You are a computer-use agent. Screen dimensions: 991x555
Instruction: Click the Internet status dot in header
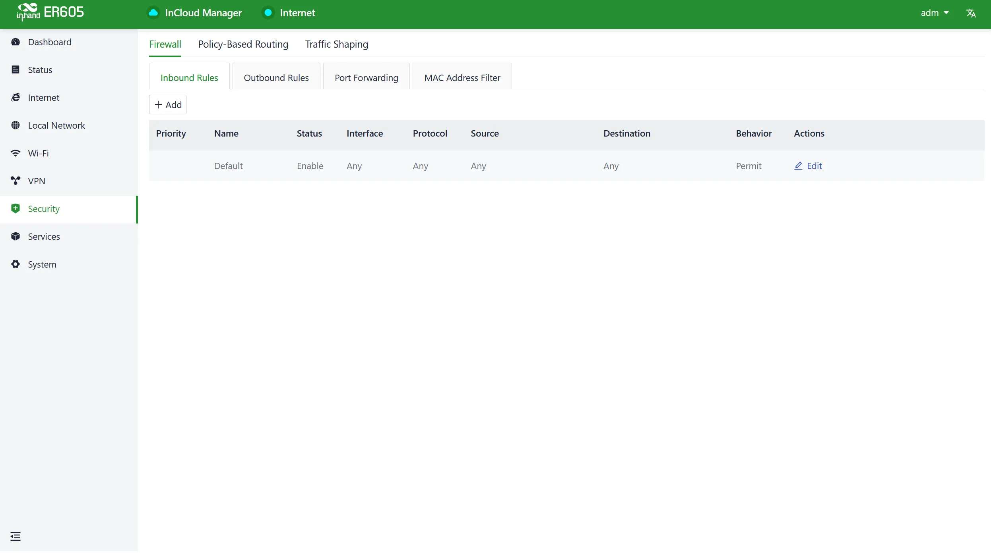coord(268,13)
